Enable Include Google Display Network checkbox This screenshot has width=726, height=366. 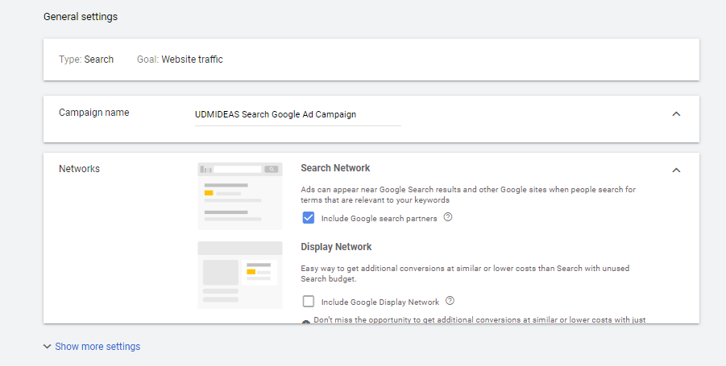[308, 302]
